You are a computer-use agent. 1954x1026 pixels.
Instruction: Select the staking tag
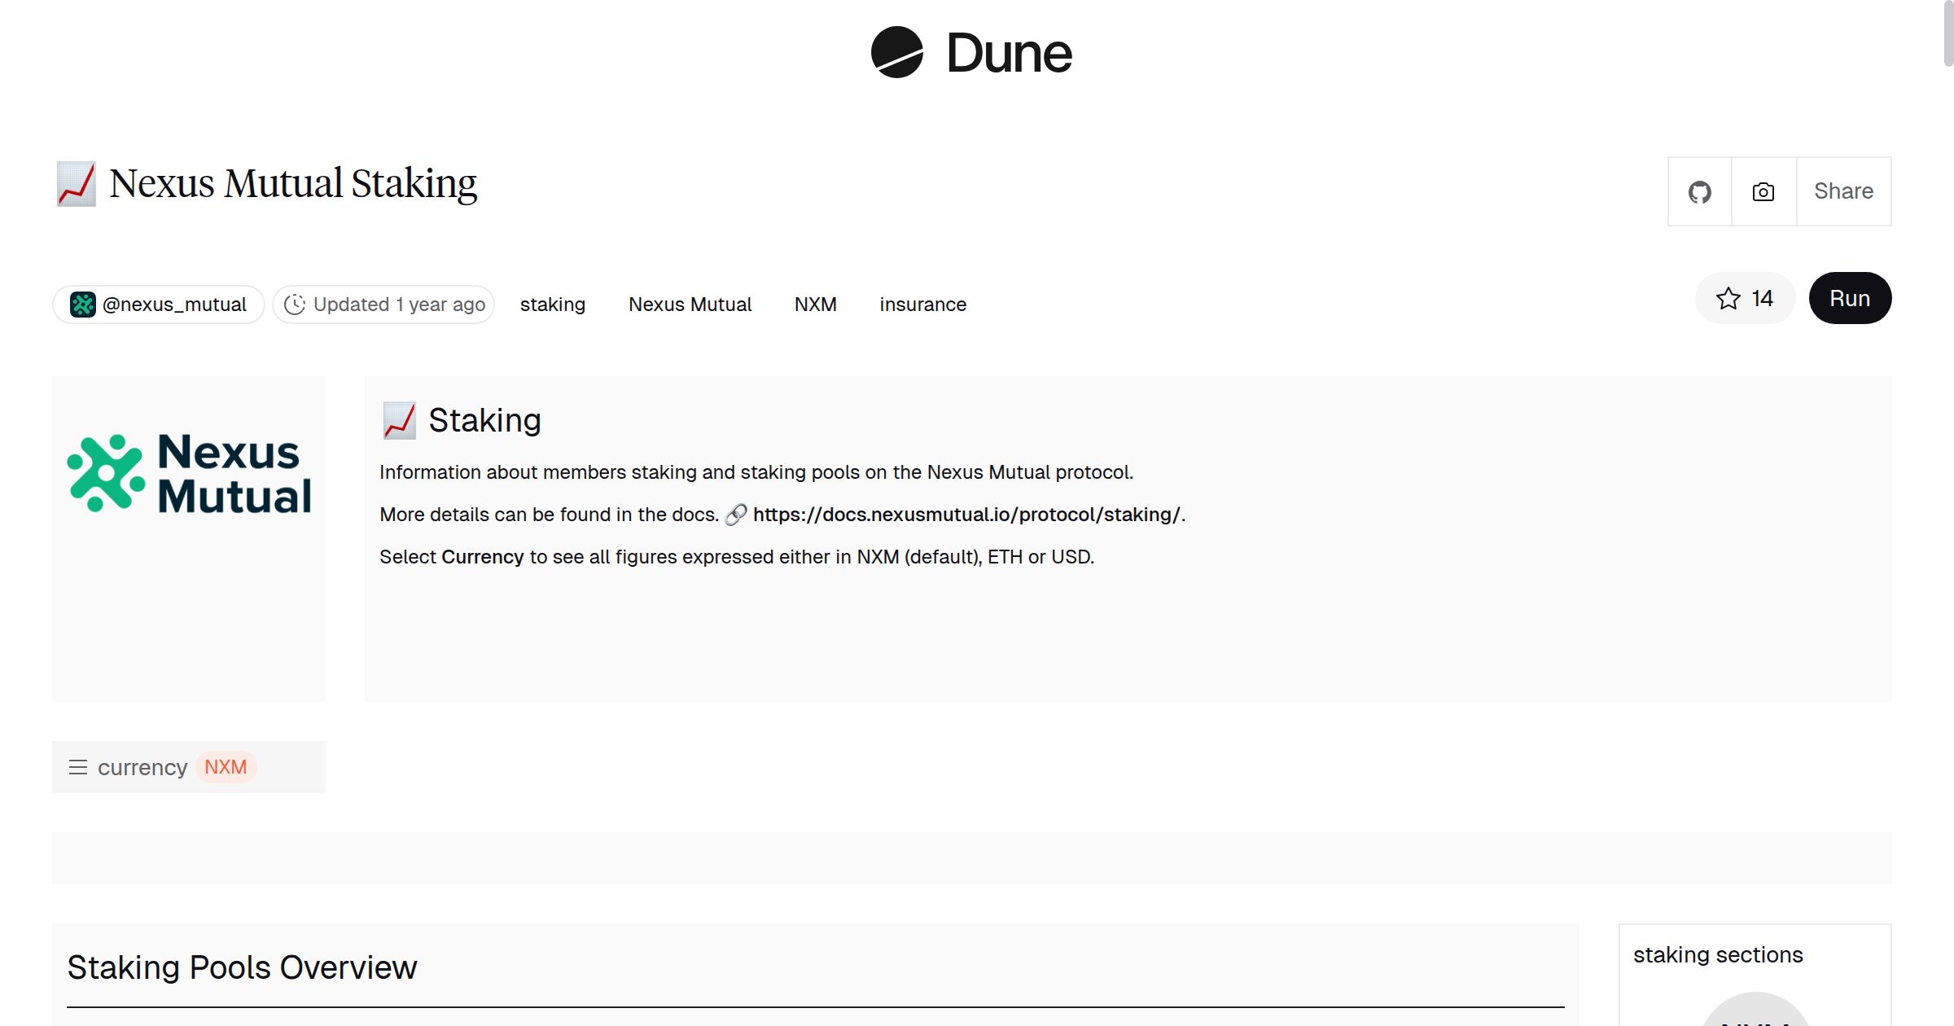[x=552, y=305]
